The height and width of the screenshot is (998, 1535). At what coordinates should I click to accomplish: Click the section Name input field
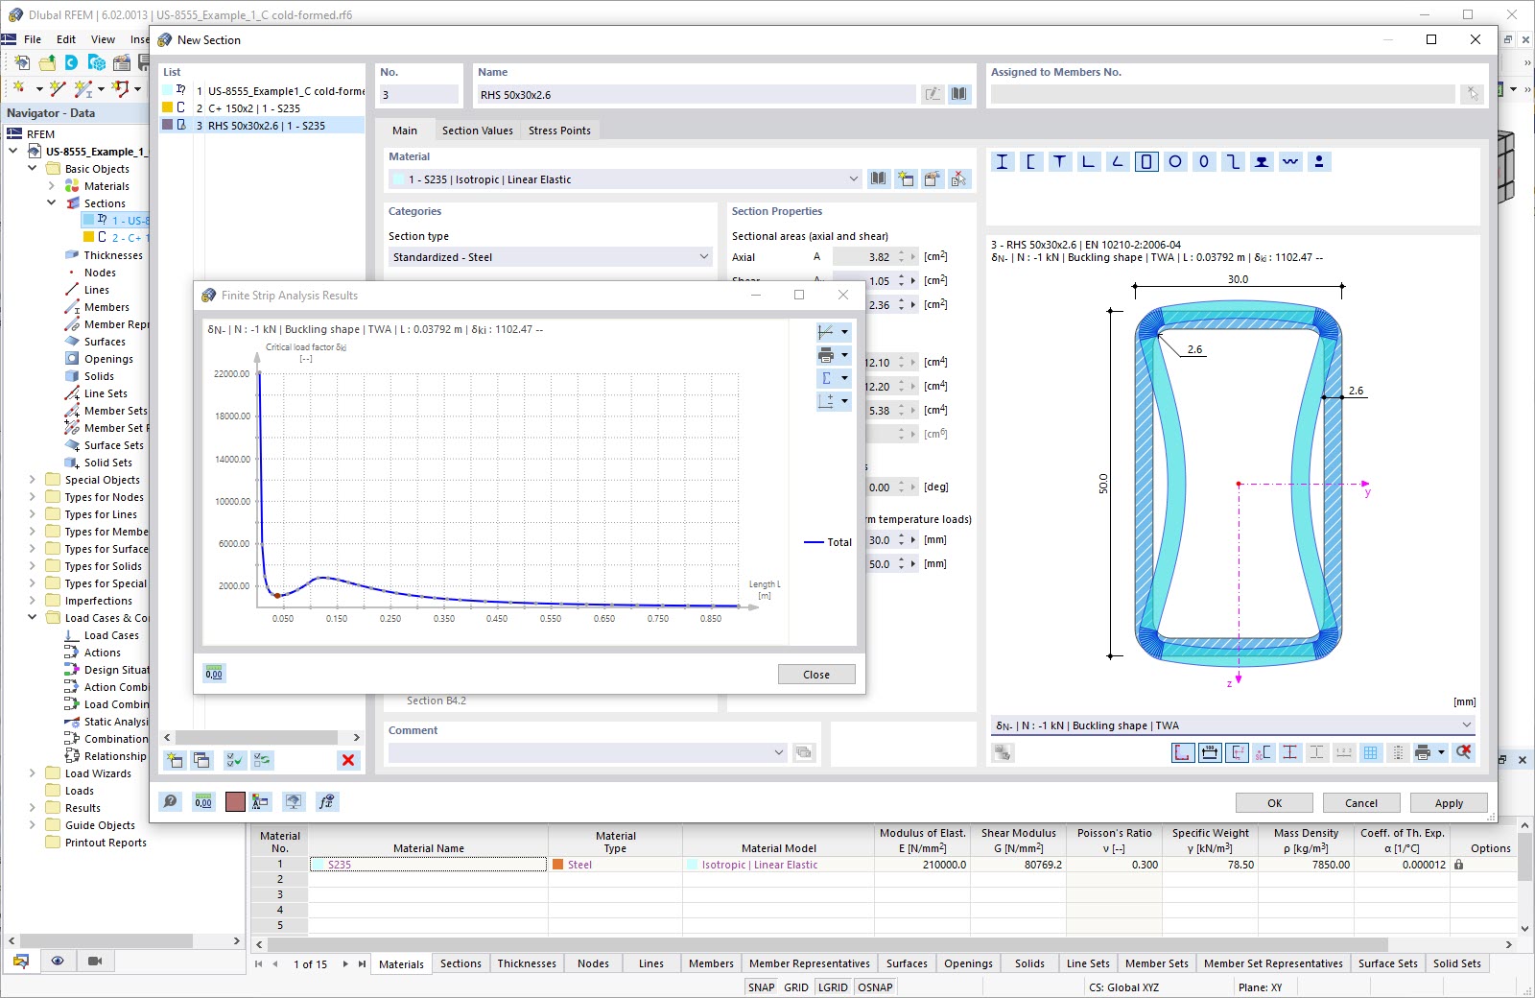pyautogui.click(x=696, y=95)
